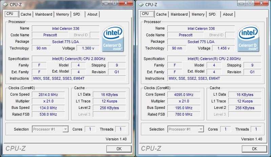Image resolution: width=271 pixels, height=157 pixels.
Task: Click Stepping value 9 in left window
Action: pos(117,65)
